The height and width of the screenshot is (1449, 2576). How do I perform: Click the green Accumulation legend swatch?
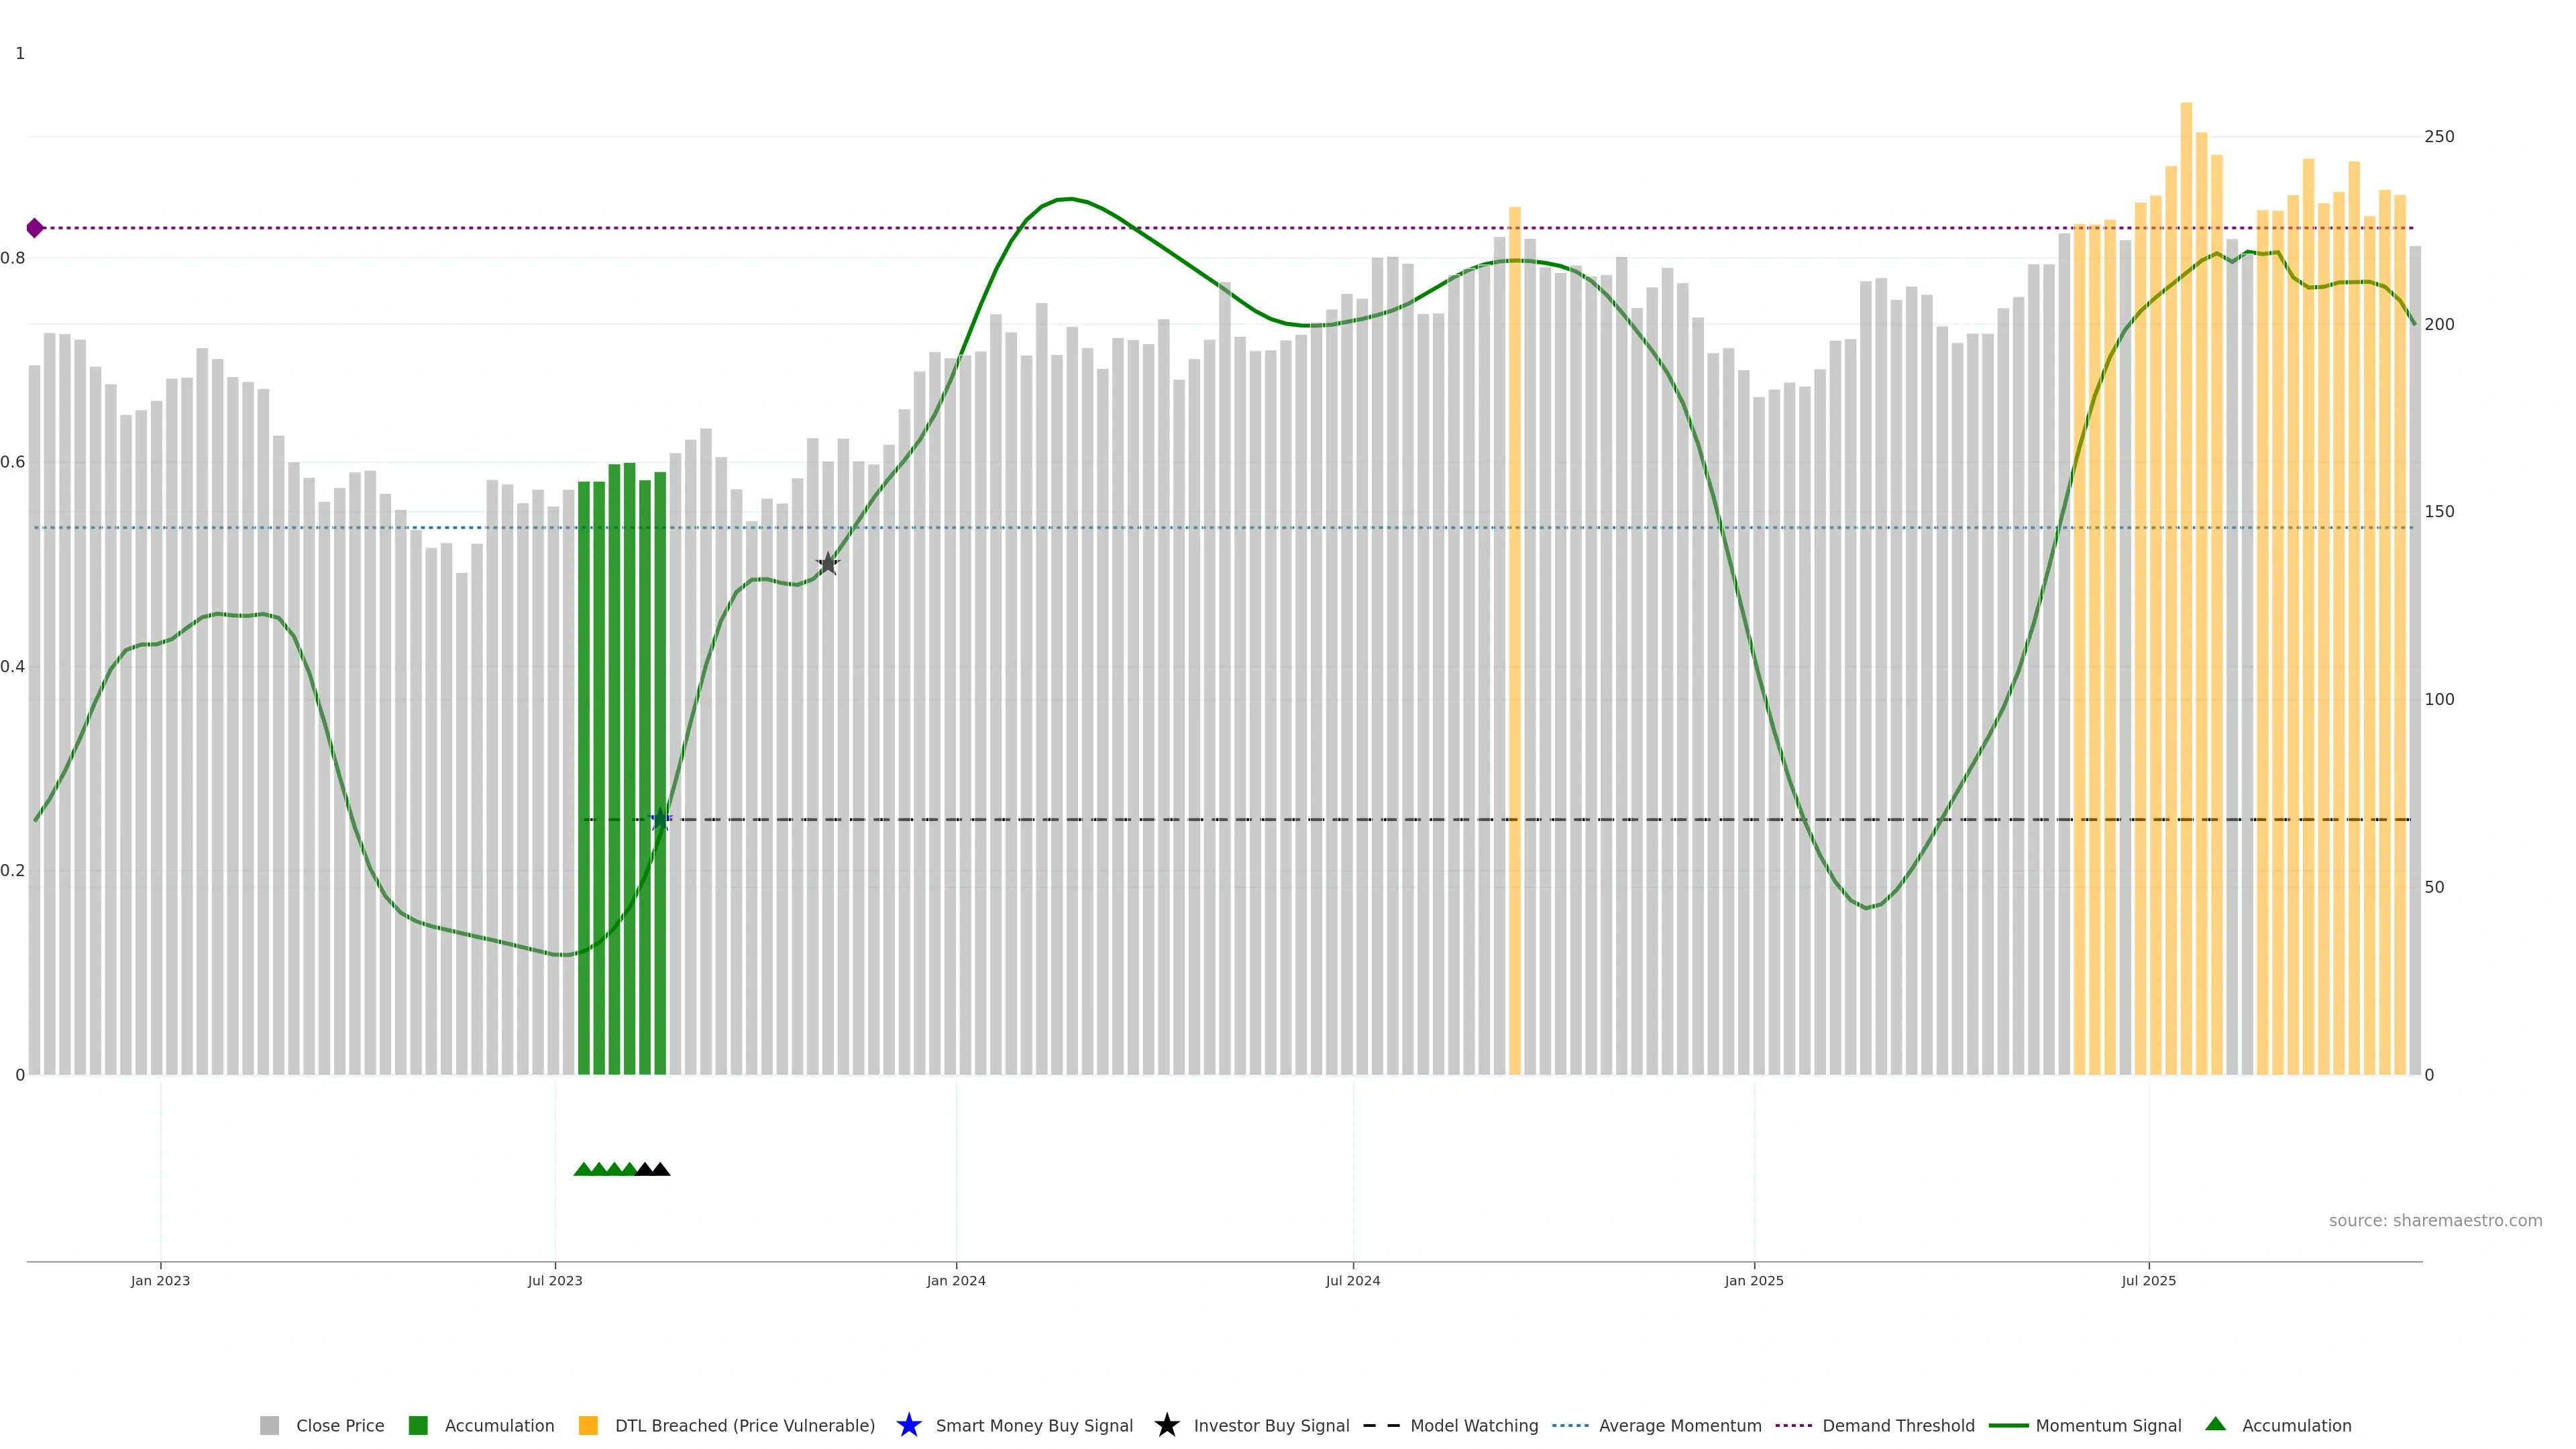[418, 1426]
